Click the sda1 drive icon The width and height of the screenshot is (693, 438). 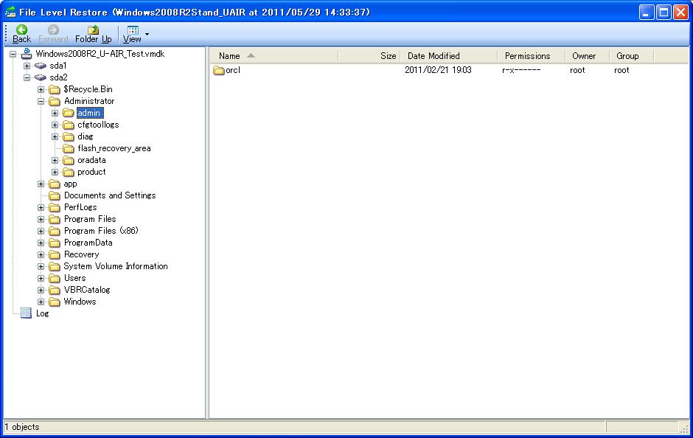coord(41,66)
